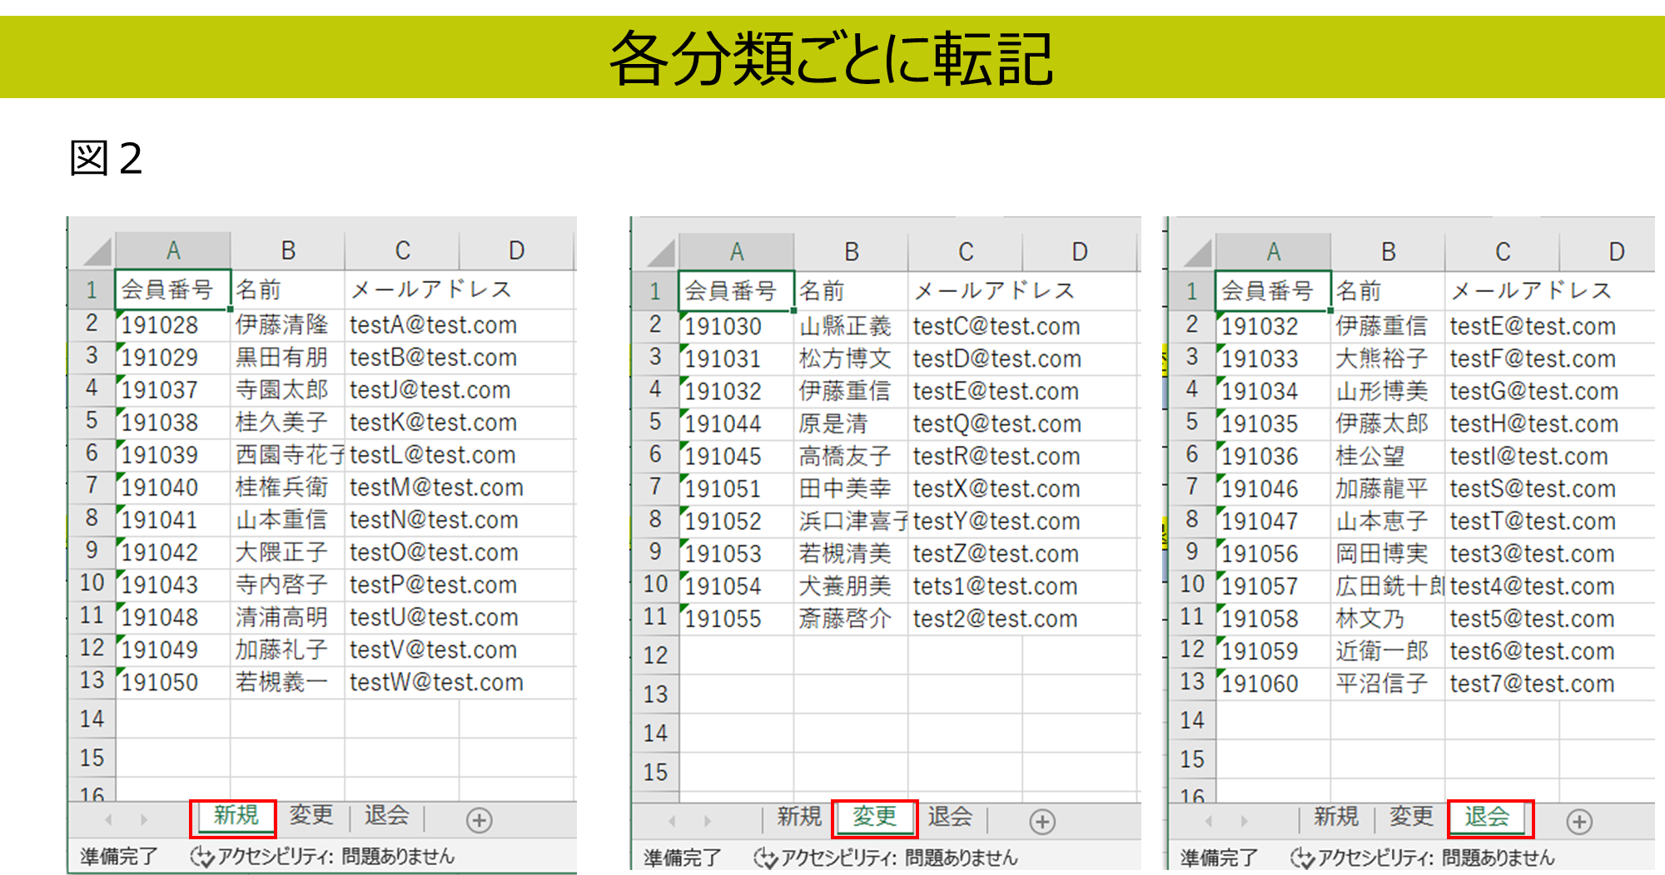1665x875 pixels.
Task: Click cell 191030 in middle sheet
Action: click(736, 327)
